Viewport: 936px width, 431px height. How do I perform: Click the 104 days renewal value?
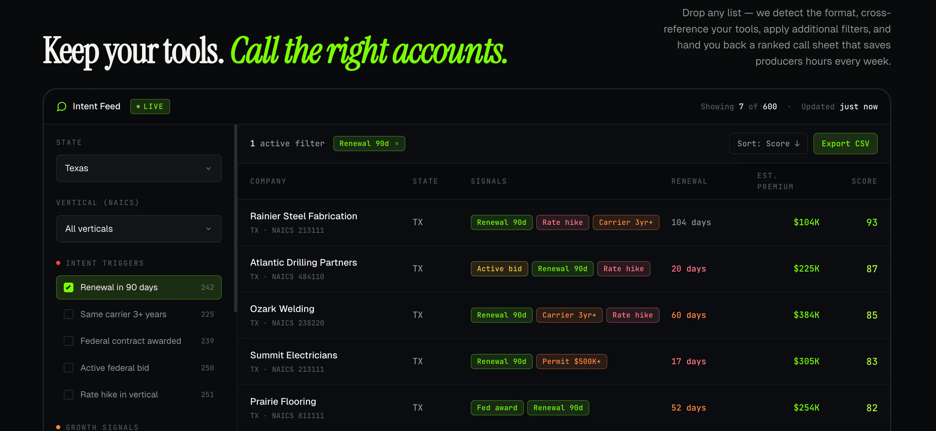pyautogui.click(x=691, y=222)
